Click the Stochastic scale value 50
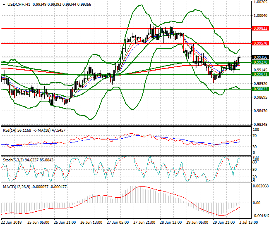Screen dimensions: 269x227 [x=255, y=170]
